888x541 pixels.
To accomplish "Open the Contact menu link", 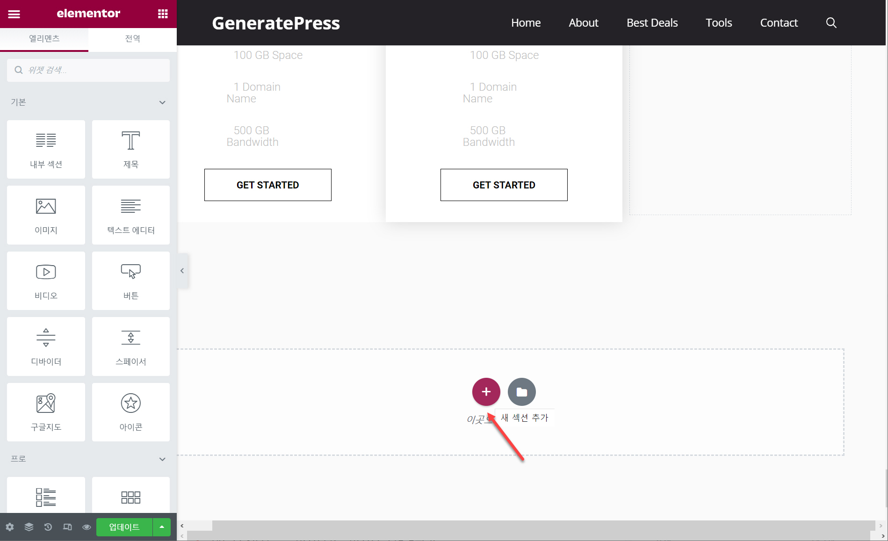I will tap(779, 23).
